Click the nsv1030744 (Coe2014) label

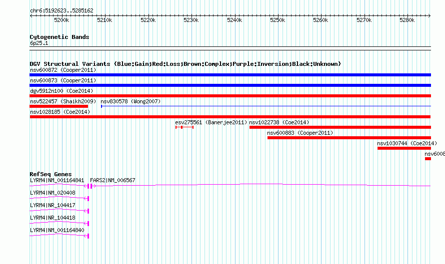pos(407,143)
